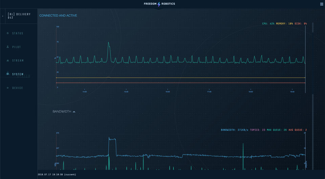Click the FREEDOM ROBOTICS header title
Viewport: 325px width, 179px height.
159,4
